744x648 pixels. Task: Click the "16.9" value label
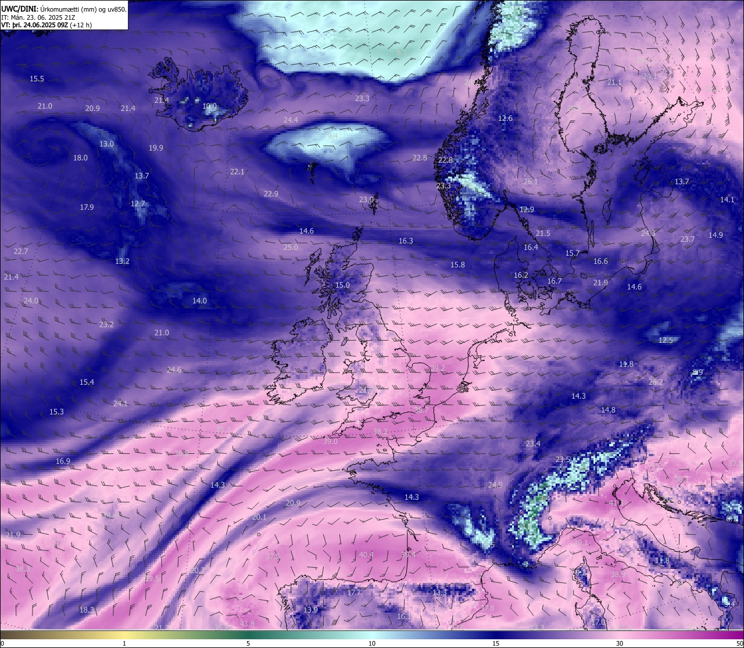(x=63, y=461)
